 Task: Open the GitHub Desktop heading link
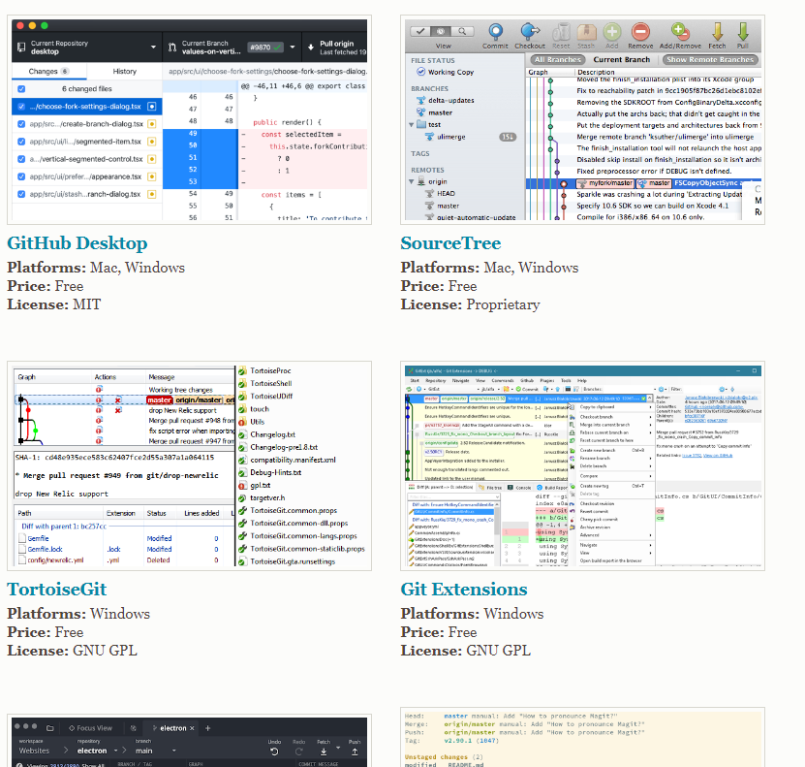[77, 243]
